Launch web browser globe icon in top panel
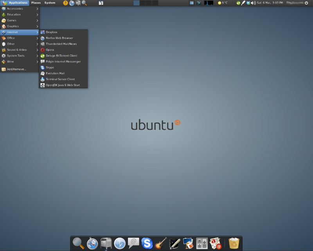 coord(72,3)
